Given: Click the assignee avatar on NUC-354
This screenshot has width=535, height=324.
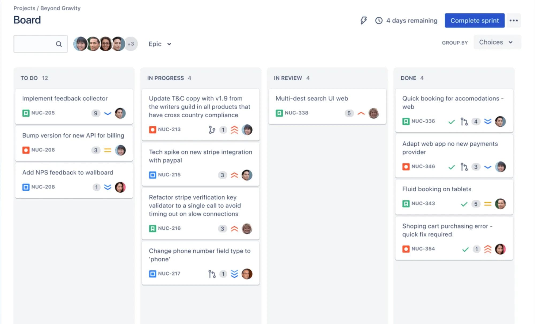Looking at the screenshot, I should coord(501,249).
